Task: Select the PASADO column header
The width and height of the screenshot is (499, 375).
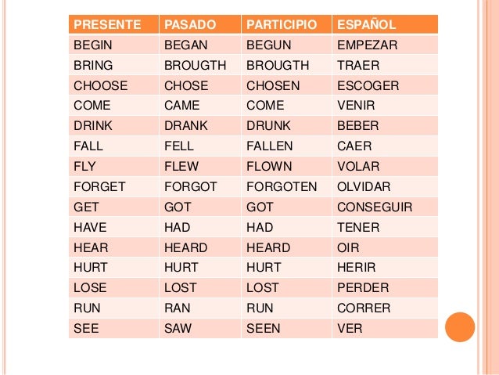Action: [200, 24]
